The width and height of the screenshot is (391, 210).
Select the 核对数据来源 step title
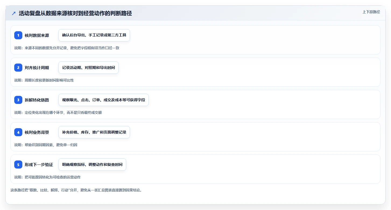[37, 35]
